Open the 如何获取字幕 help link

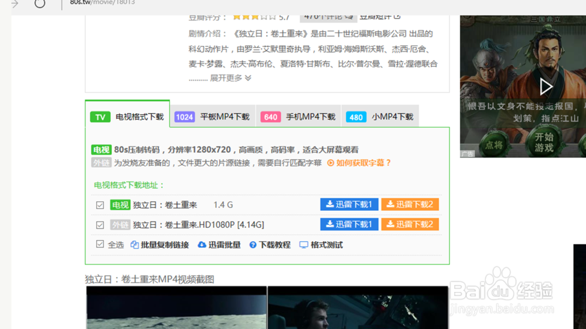[x=363, y=163]
